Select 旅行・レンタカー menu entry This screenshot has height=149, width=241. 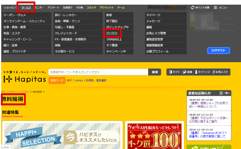click(66, 15)
